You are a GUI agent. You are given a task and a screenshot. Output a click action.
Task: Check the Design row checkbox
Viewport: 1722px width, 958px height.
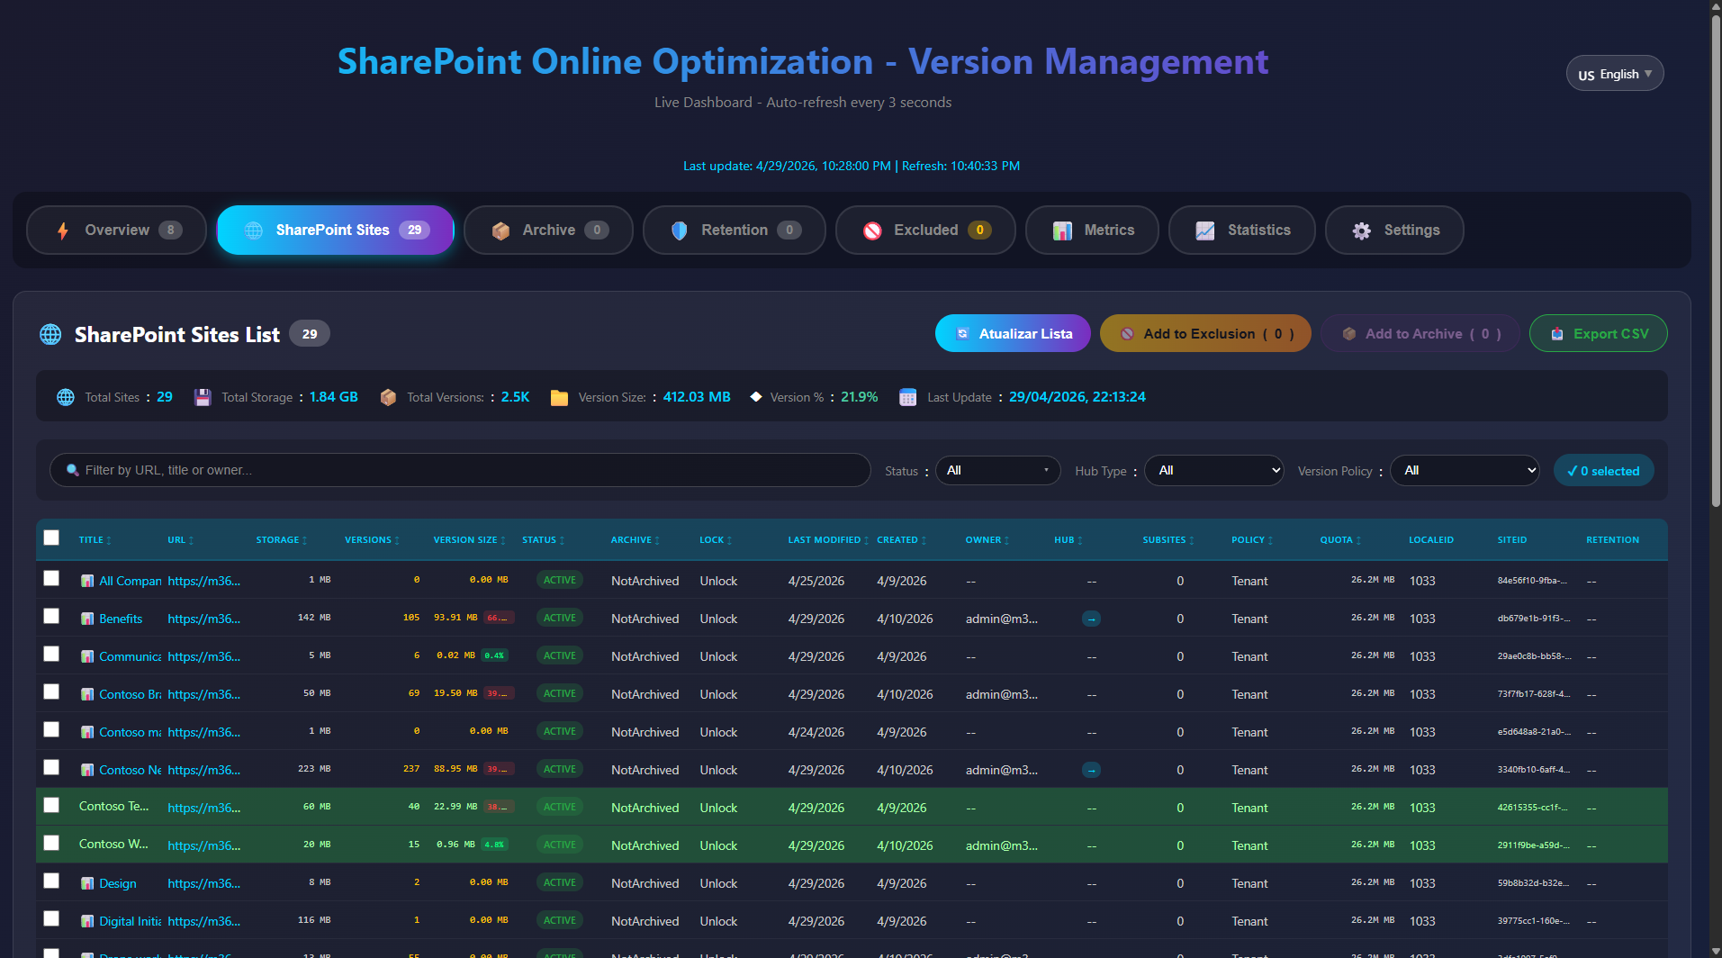coord(51,881)
